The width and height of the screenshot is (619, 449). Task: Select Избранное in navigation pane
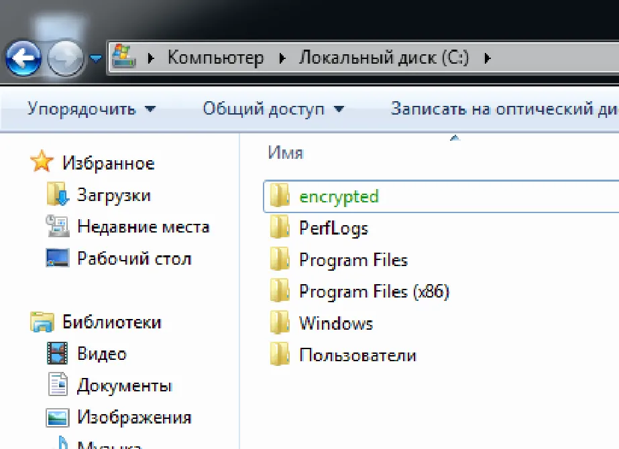(x=108, y=163)
